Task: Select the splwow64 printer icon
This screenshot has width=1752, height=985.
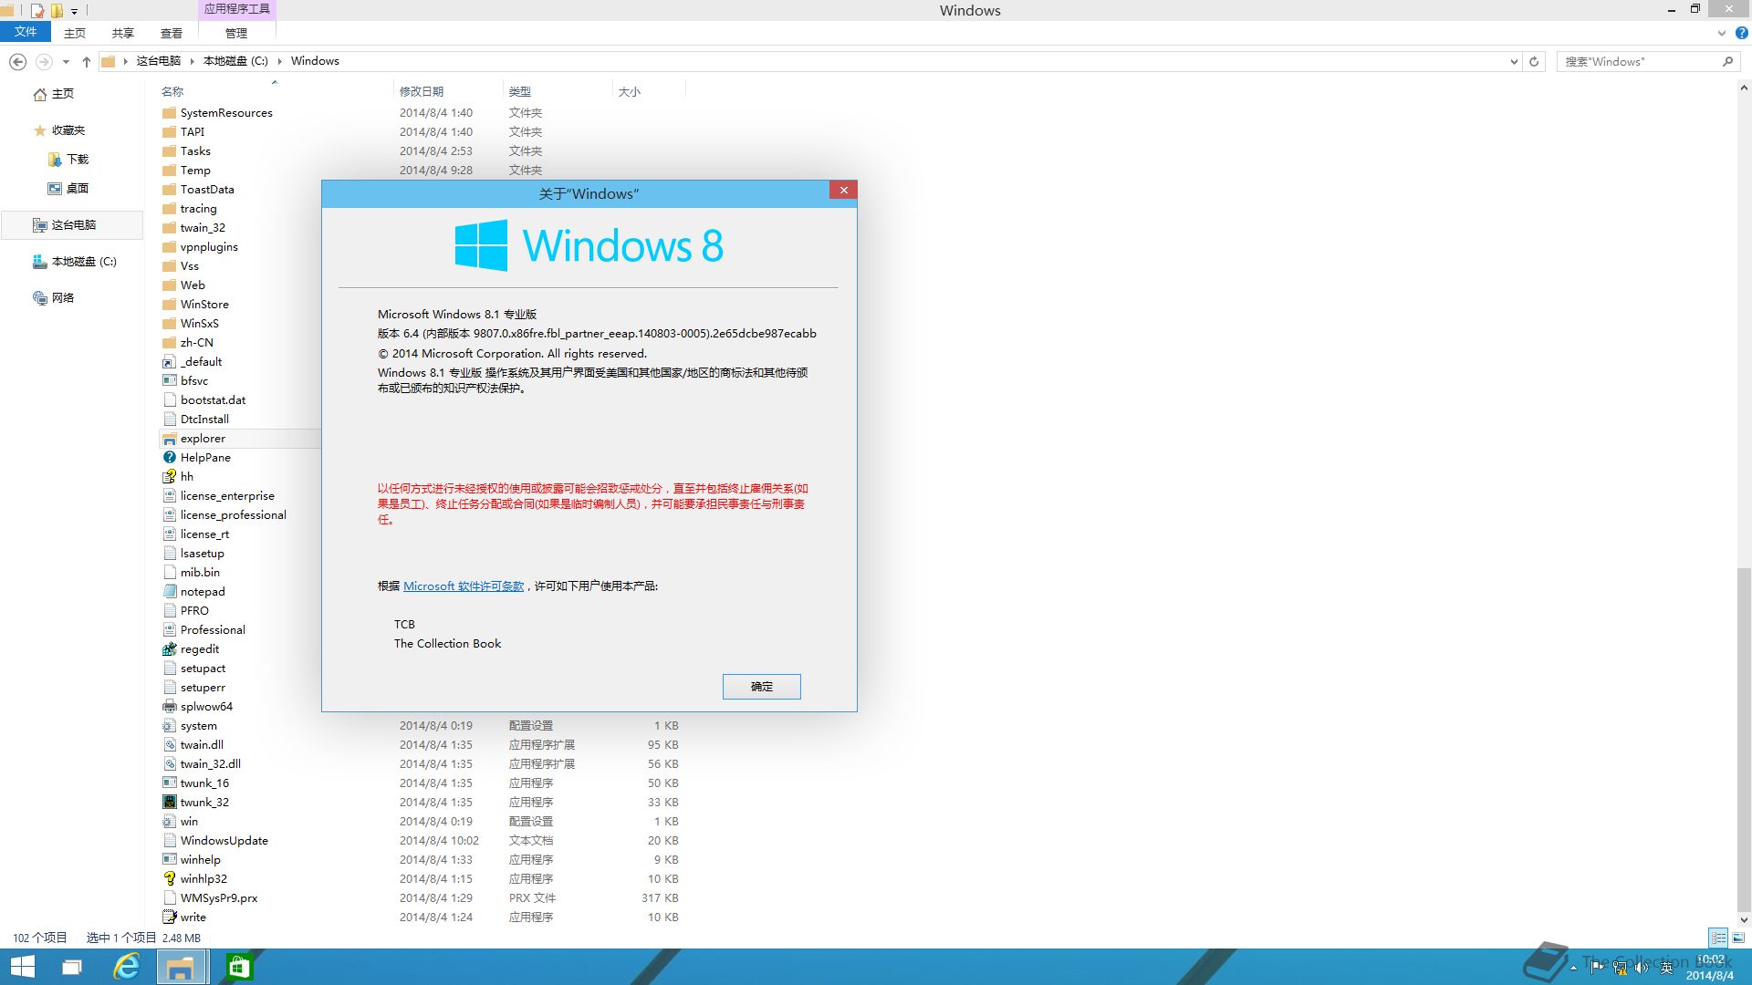Action: tap(169, 707)
